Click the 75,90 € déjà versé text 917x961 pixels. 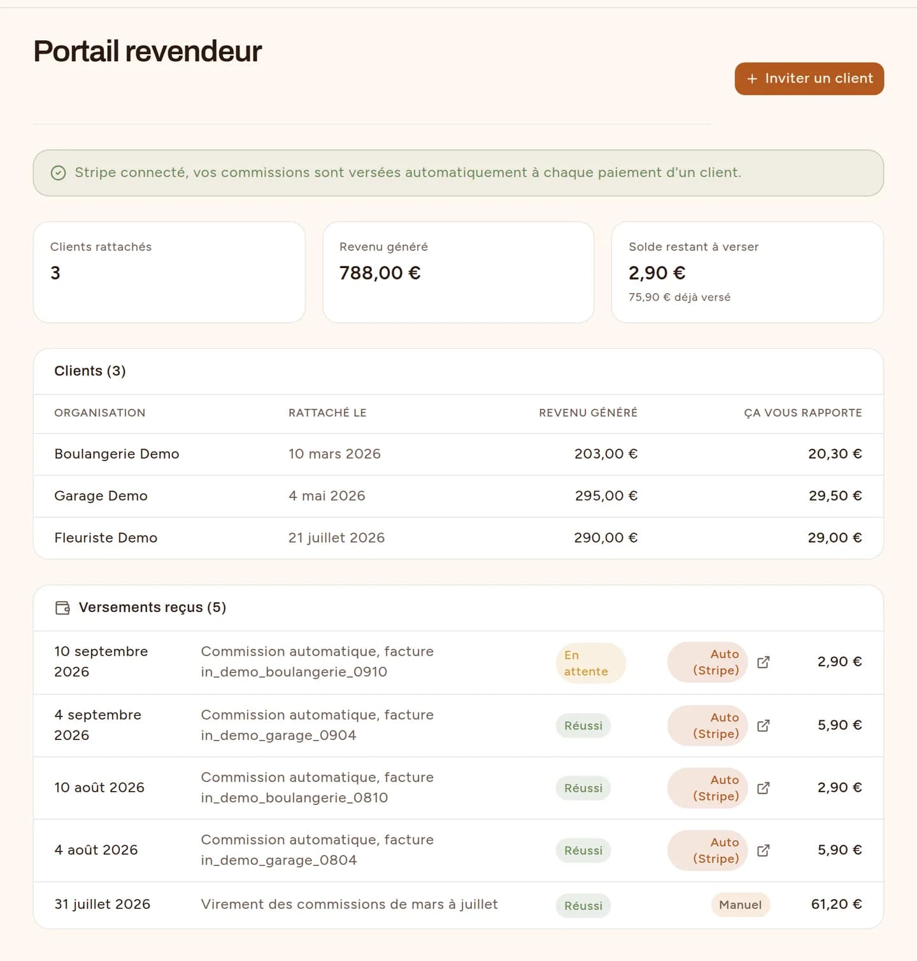[x=679, y=297]
